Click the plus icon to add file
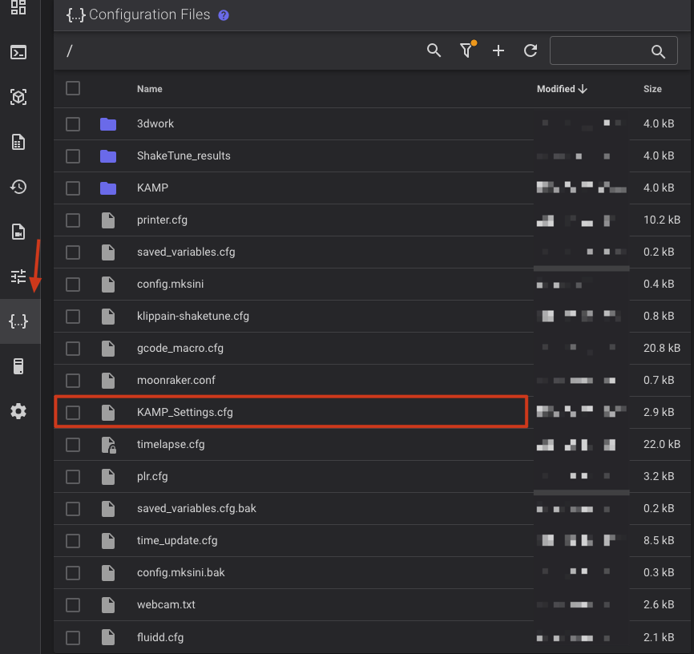Image resolution: width=694 pixels, height=654 pixels. tap(498, 50)
